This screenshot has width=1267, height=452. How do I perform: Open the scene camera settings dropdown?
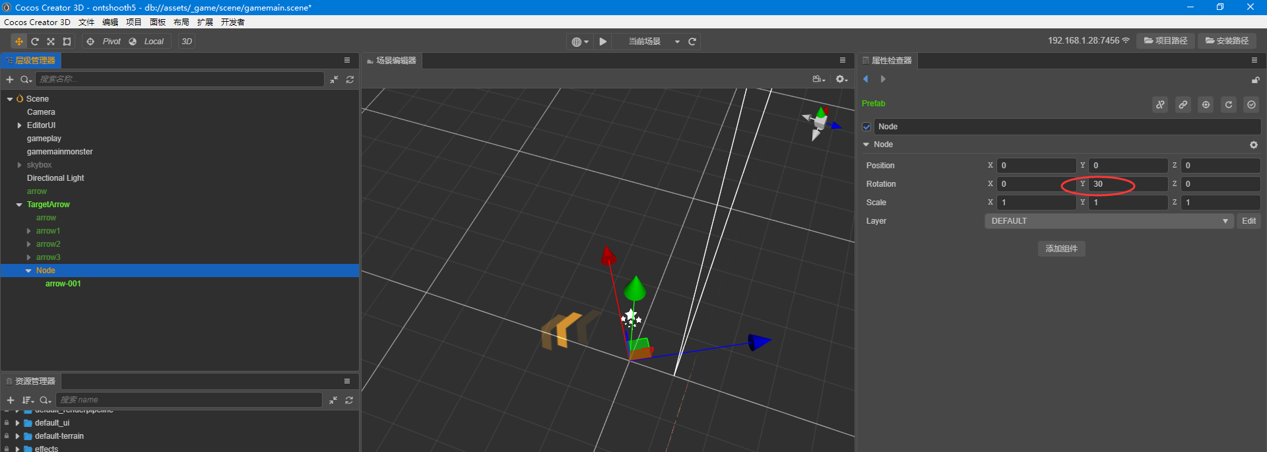pyautogui.click(x=819, y=79)
